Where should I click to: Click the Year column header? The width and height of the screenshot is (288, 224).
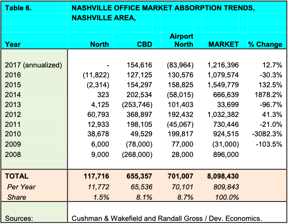click(x=13, y=44)
